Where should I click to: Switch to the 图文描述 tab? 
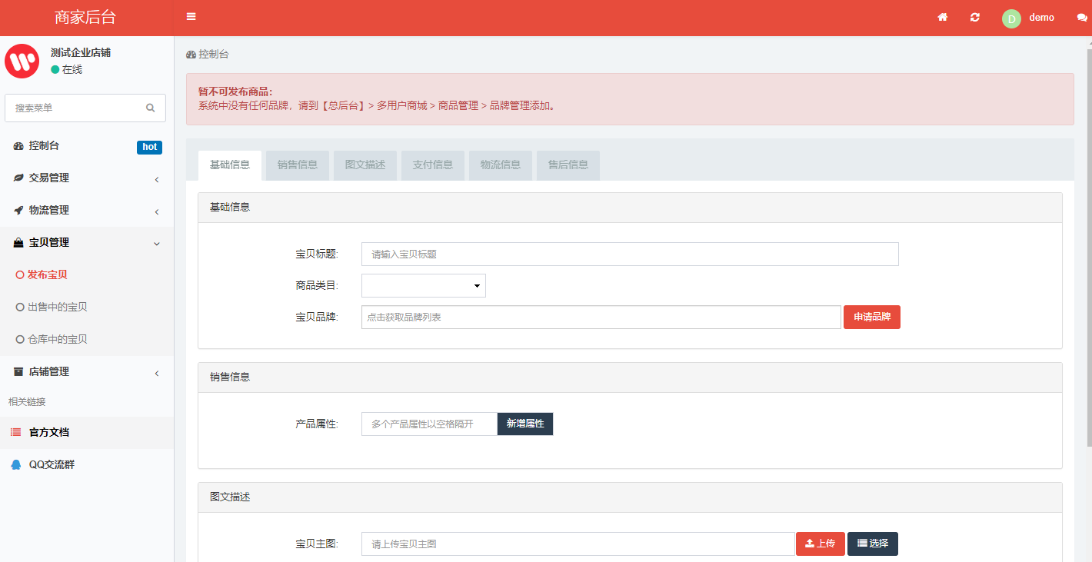coord(365,165)
